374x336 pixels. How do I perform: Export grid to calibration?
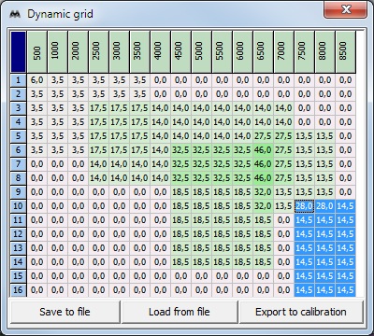tap(301, 312)
